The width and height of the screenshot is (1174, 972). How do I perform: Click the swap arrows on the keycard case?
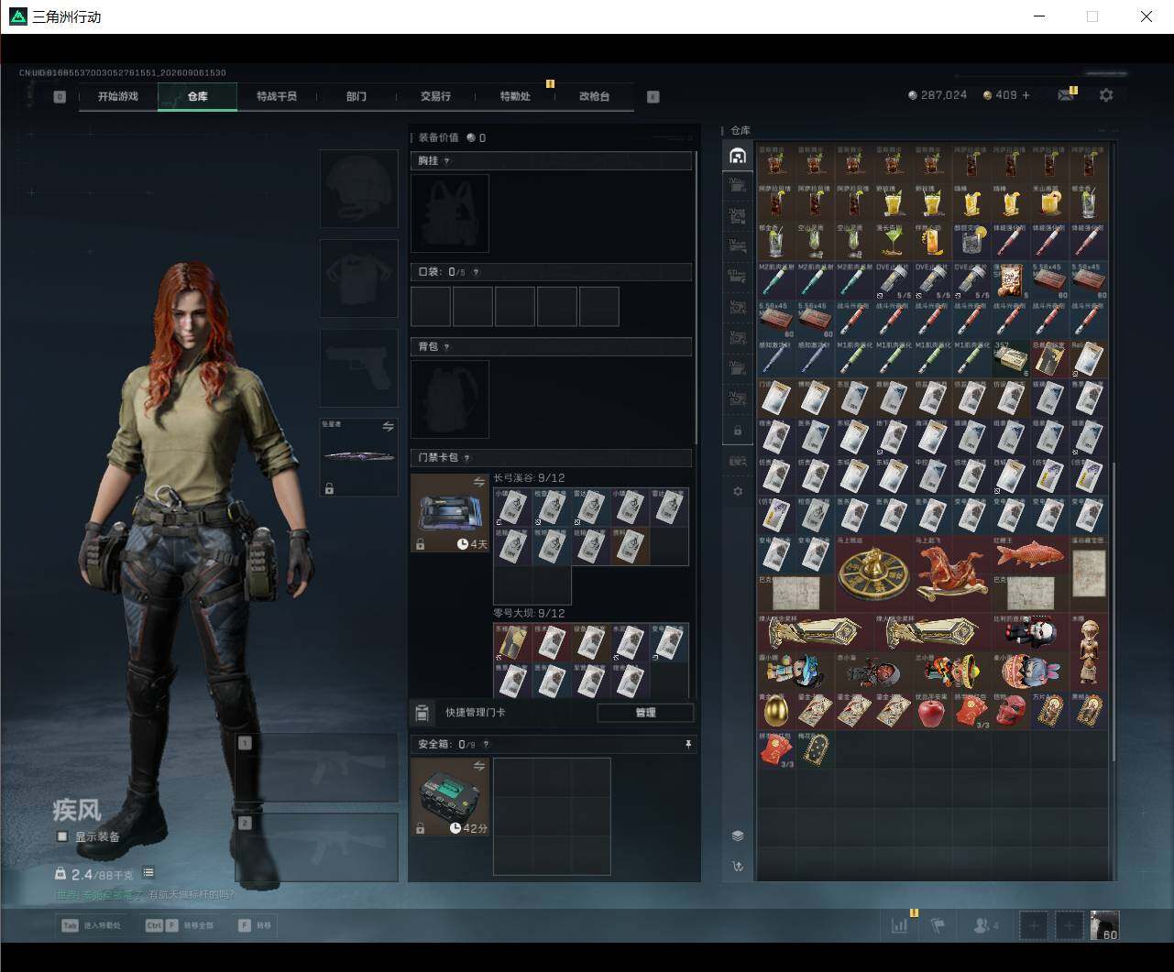click(x=478, y=482)
